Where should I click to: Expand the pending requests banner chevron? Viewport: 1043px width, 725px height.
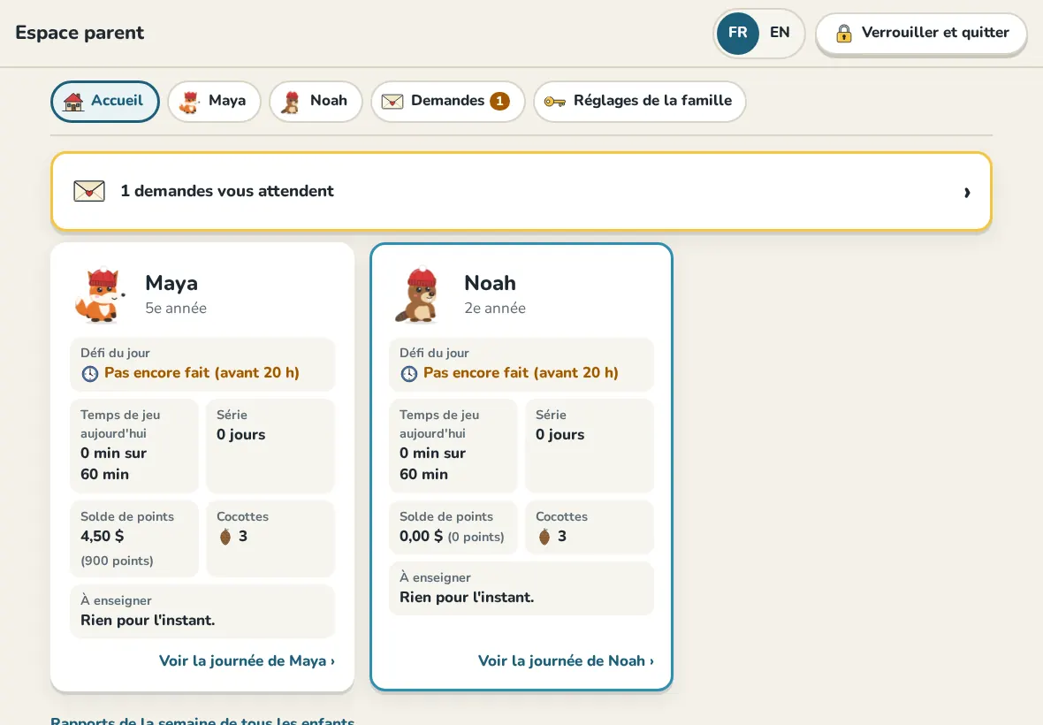click(967, 192)
